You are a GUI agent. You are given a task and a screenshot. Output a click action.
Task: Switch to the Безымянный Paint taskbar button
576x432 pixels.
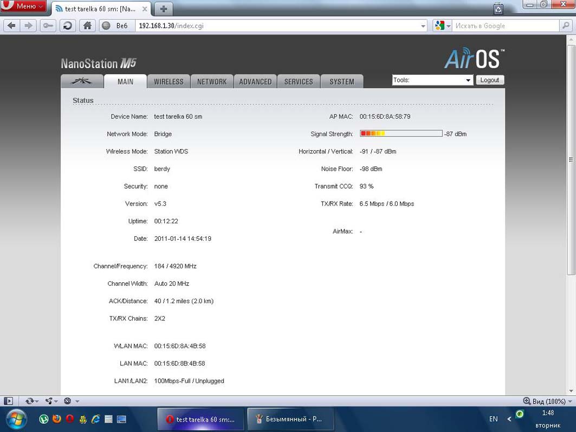click(x=290, y=419)
